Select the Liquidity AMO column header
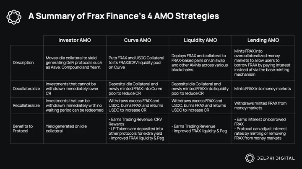 tap(200, 40)
